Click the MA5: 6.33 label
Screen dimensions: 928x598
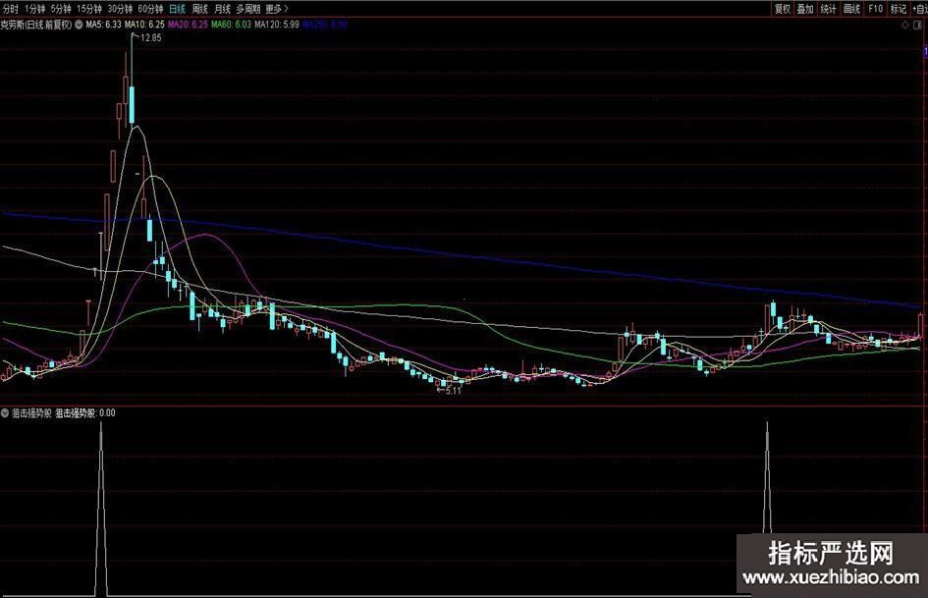coord(103,25)
